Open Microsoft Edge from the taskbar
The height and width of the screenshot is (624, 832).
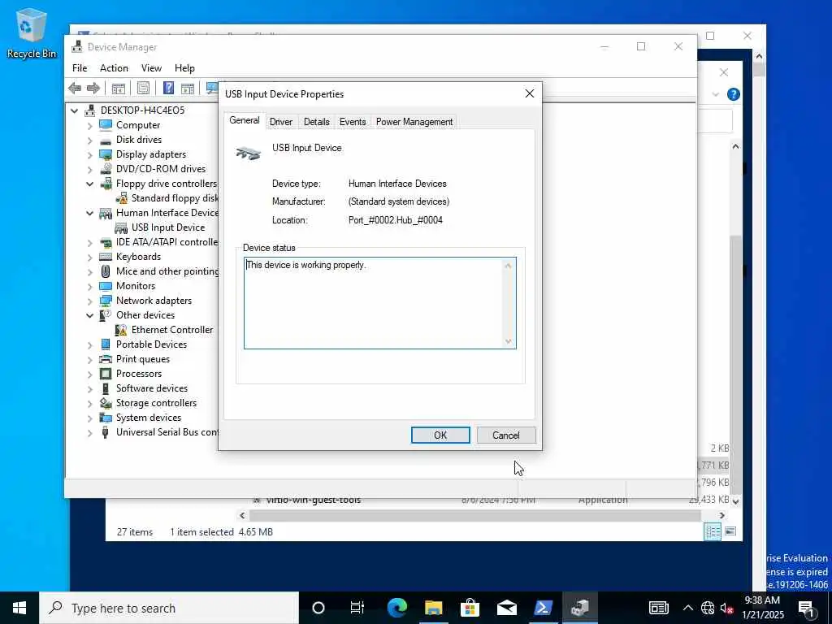click(396, 608)
